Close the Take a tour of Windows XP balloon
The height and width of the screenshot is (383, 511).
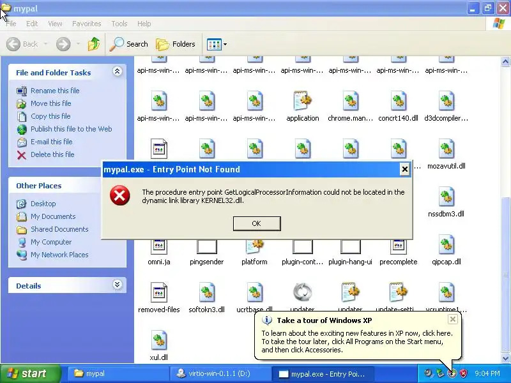tap(453, 319)
